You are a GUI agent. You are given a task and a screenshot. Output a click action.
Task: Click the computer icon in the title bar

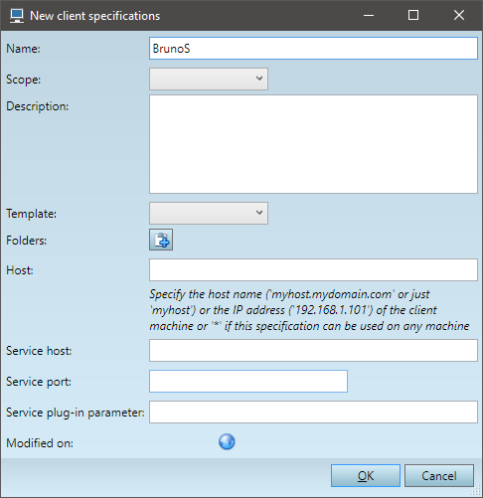coord(17,16)
